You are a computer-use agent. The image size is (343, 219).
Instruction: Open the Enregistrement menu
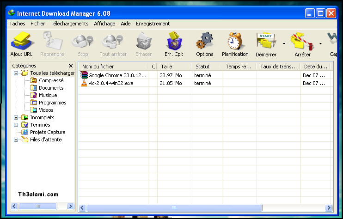coord(153,24)
